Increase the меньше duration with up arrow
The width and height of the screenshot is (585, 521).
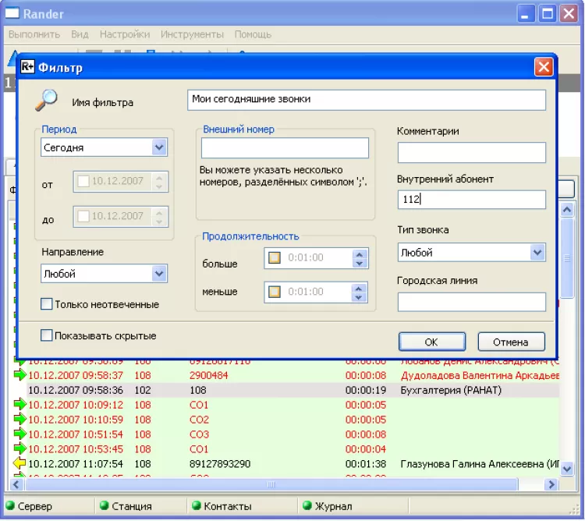(359, 288)
